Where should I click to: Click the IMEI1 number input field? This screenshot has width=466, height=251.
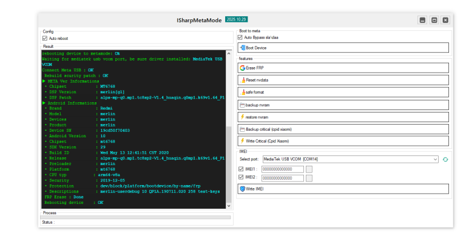[282, 169]
